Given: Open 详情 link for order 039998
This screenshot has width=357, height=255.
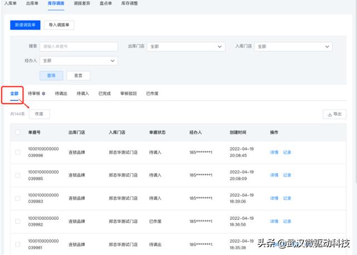Looking at the screenshot, I should pos(274,152).
